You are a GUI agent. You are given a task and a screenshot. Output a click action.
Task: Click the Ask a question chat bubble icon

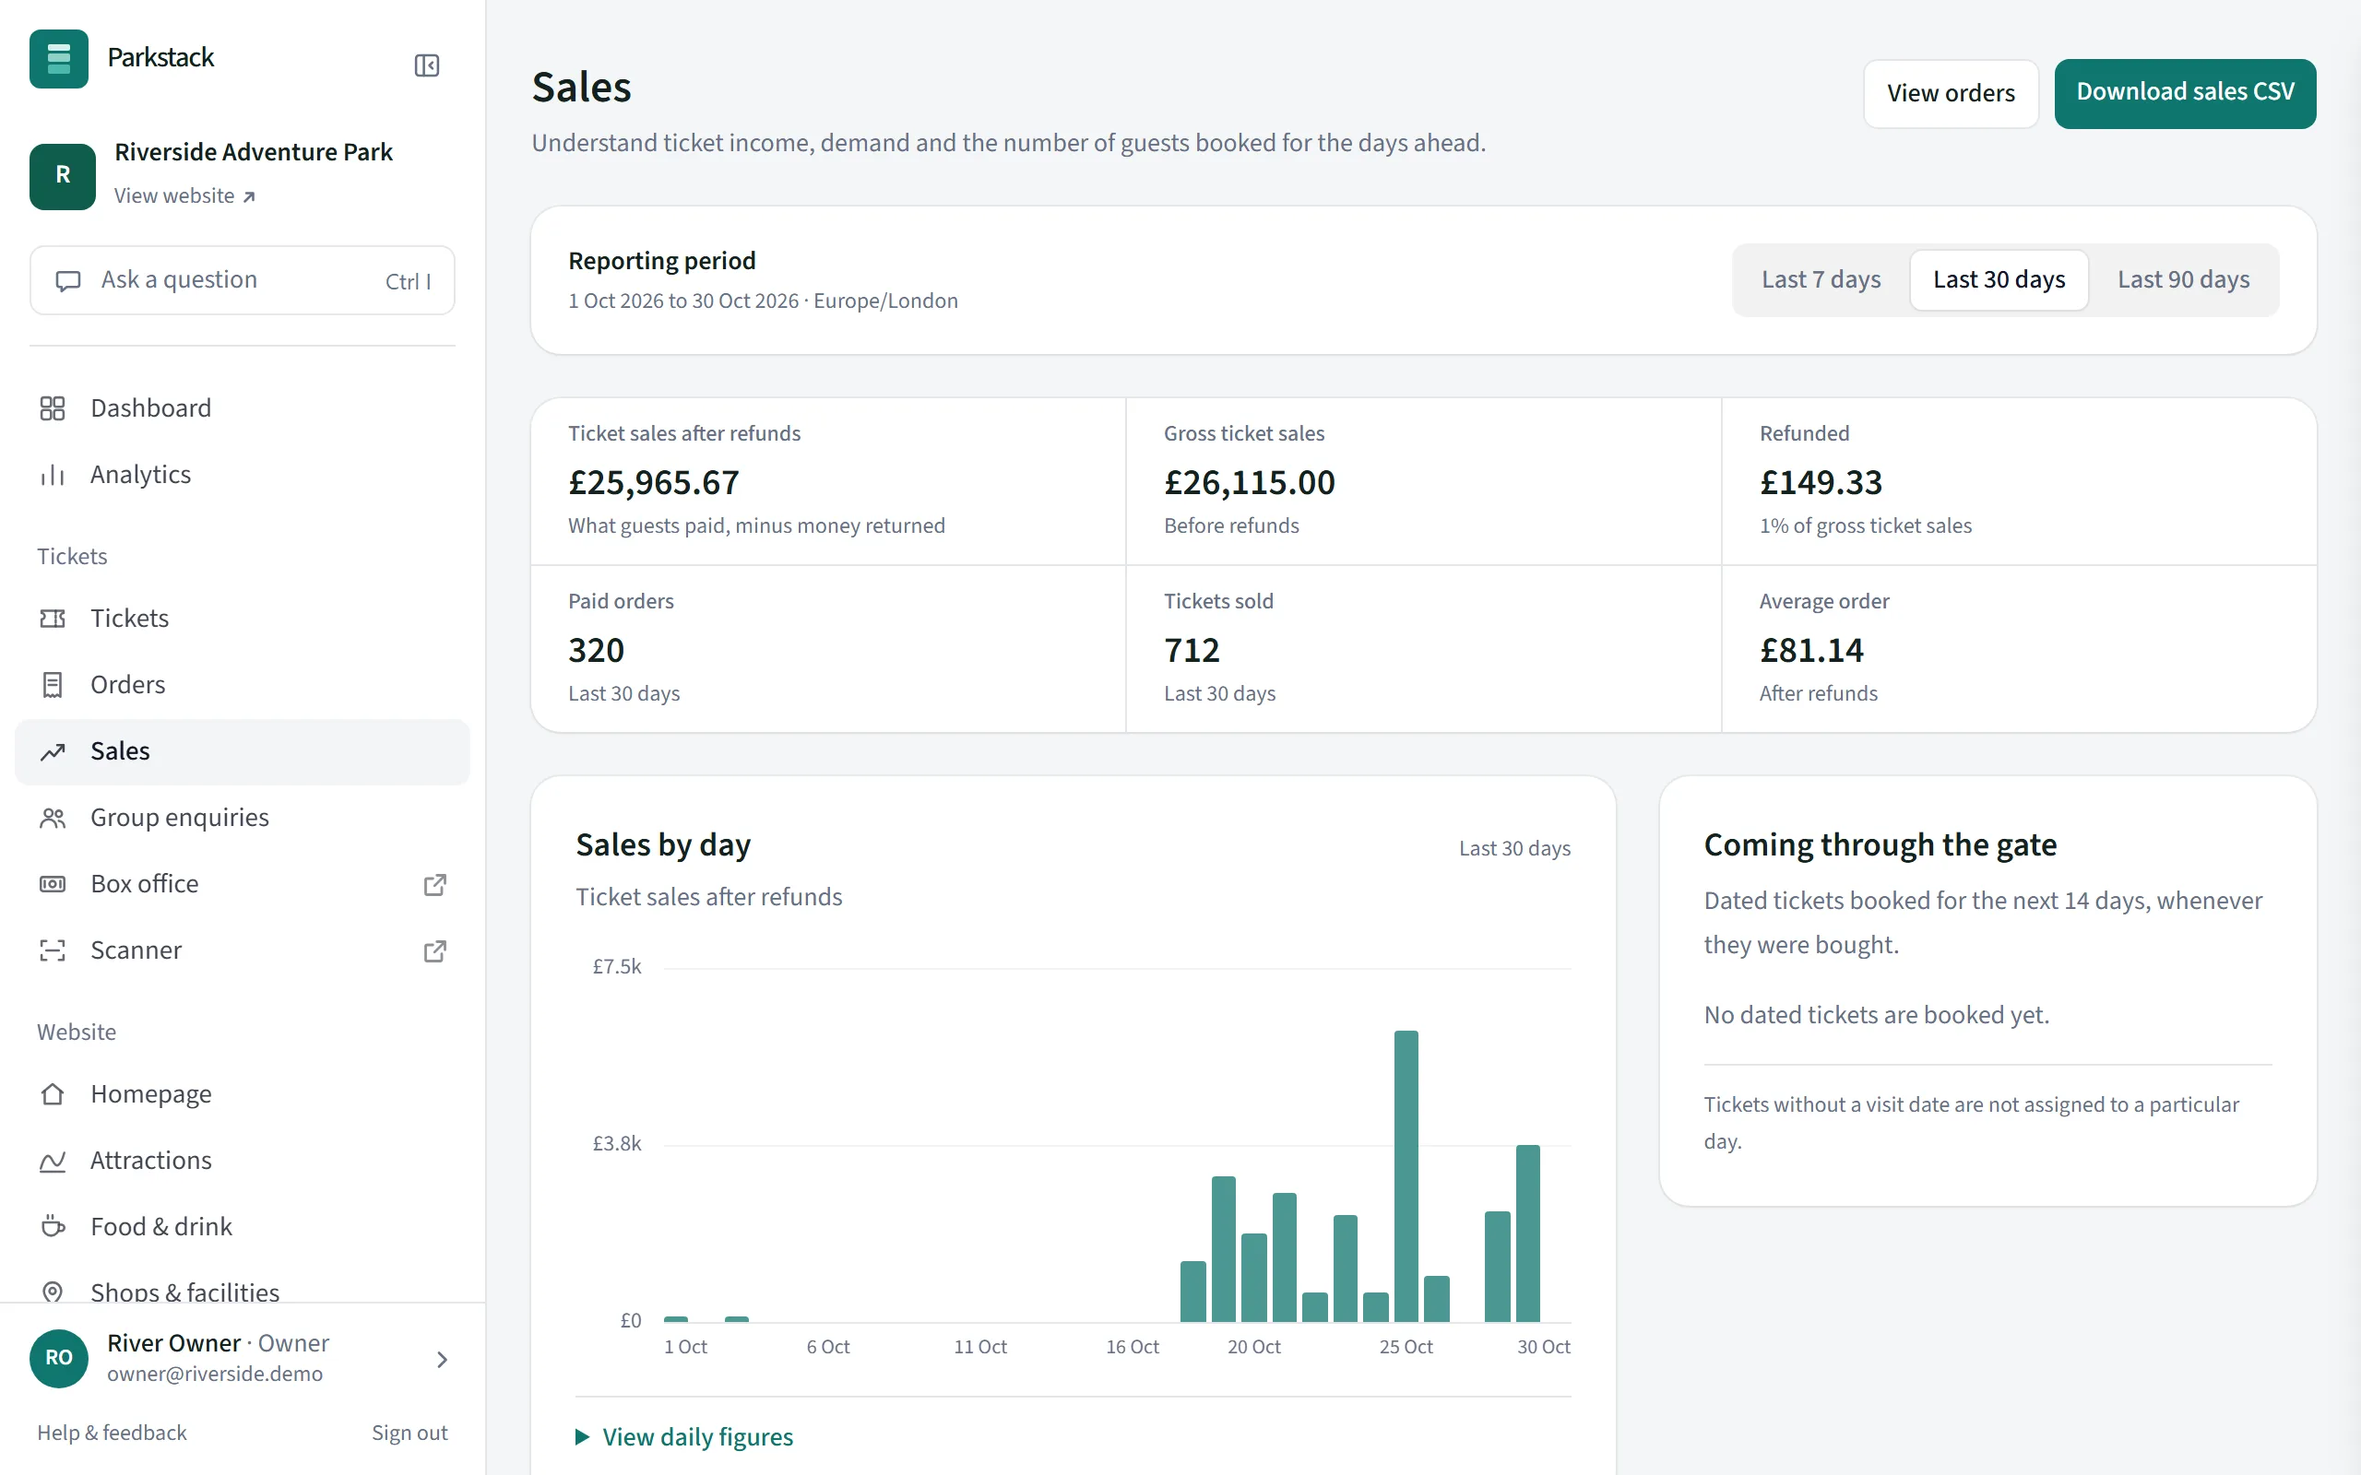67,281
